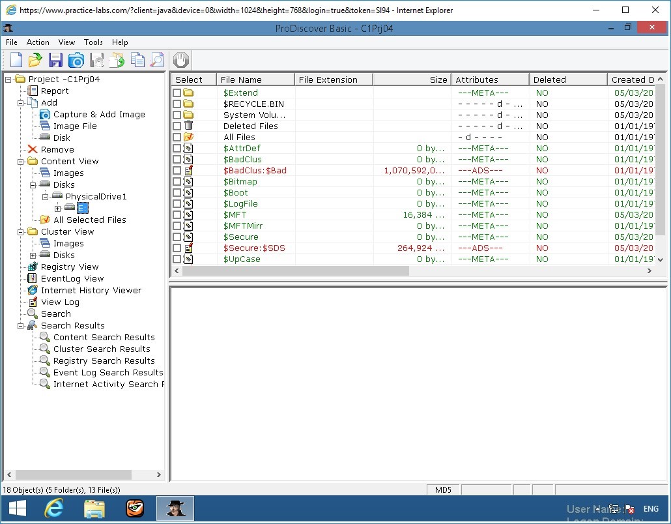Image resolution: width=671 pixels, height=524 pixels.
Task: Open the View menu
Action: click(66, 42)
